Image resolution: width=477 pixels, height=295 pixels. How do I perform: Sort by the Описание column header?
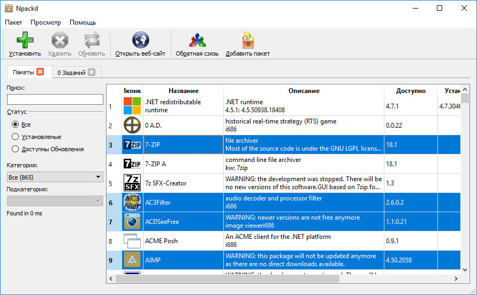(x=304, y=90)
